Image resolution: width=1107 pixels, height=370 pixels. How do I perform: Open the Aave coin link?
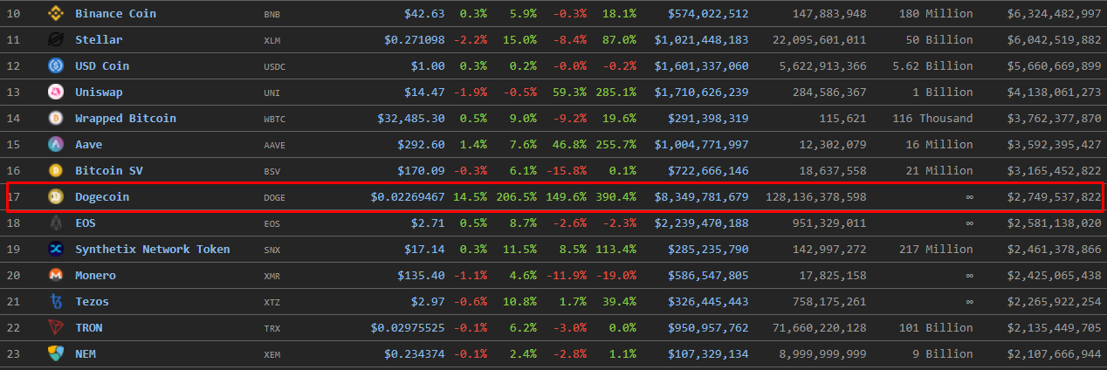pyautogui.click(x=89, y=145)
